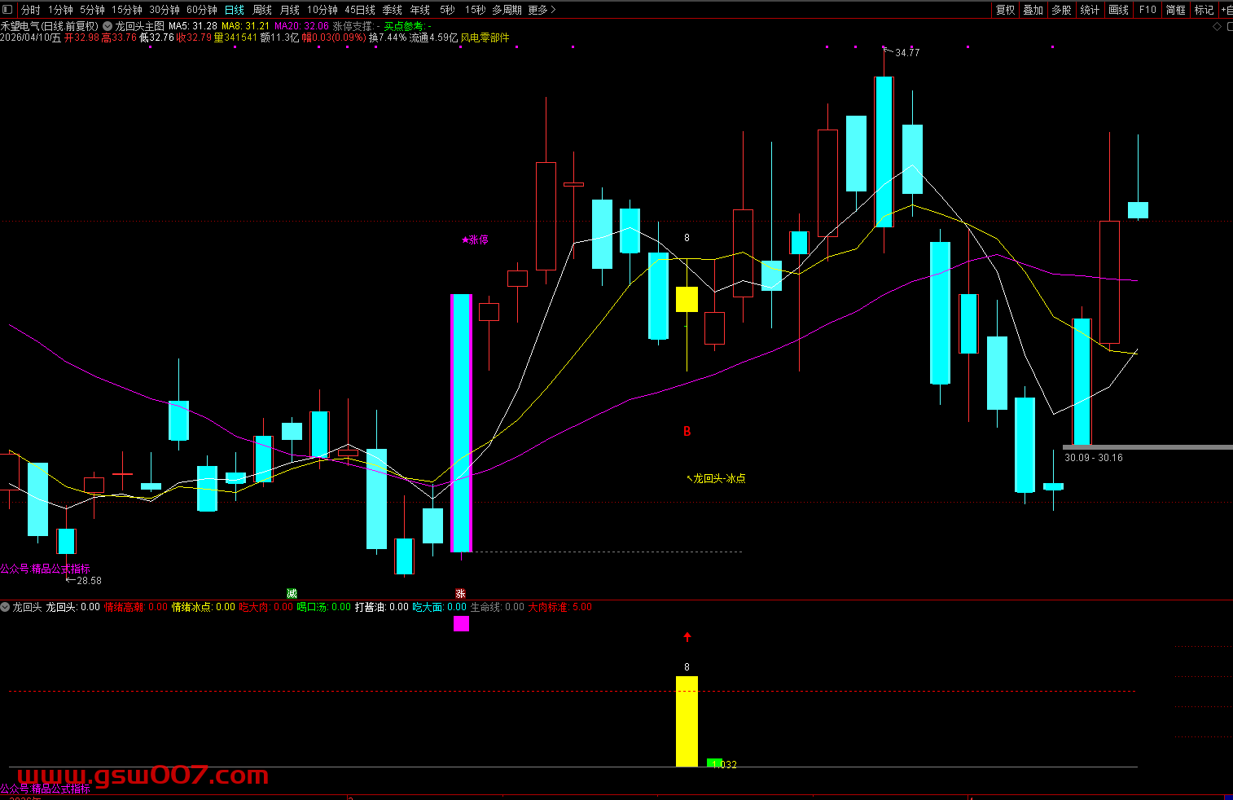Click the 标记 mark button

(x=1204, y=10)
